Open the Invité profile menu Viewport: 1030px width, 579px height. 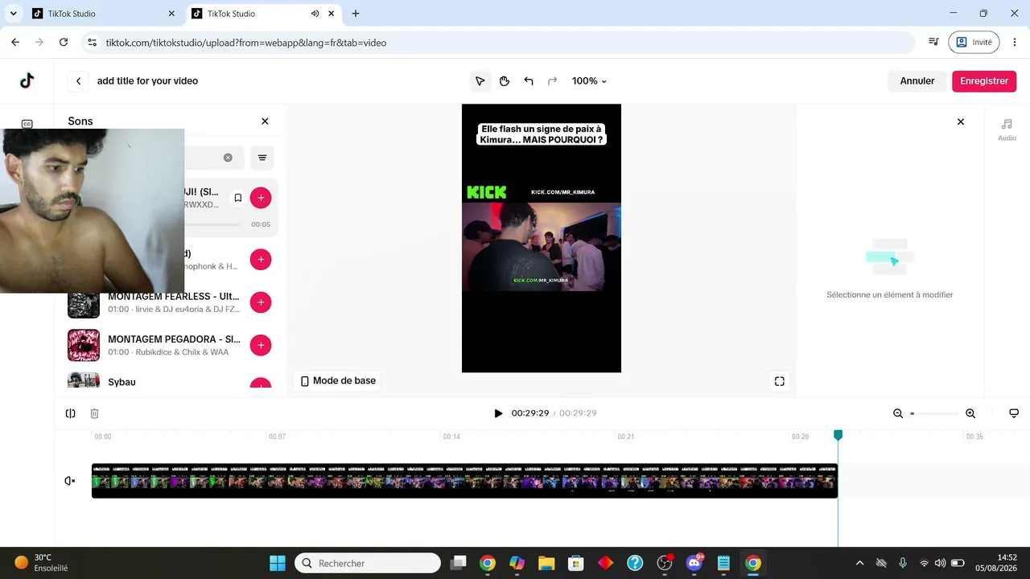[974, 43]
